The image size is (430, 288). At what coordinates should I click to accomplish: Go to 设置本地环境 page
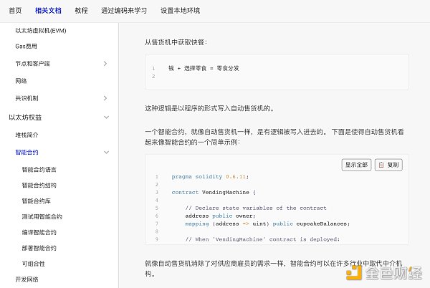[x=180, y=11]
